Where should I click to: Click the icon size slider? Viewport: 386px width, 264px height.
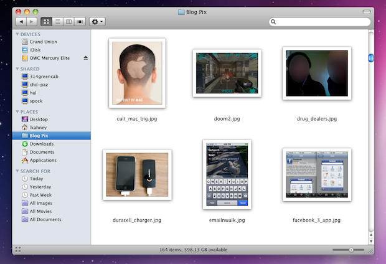[x=351, y=250]
